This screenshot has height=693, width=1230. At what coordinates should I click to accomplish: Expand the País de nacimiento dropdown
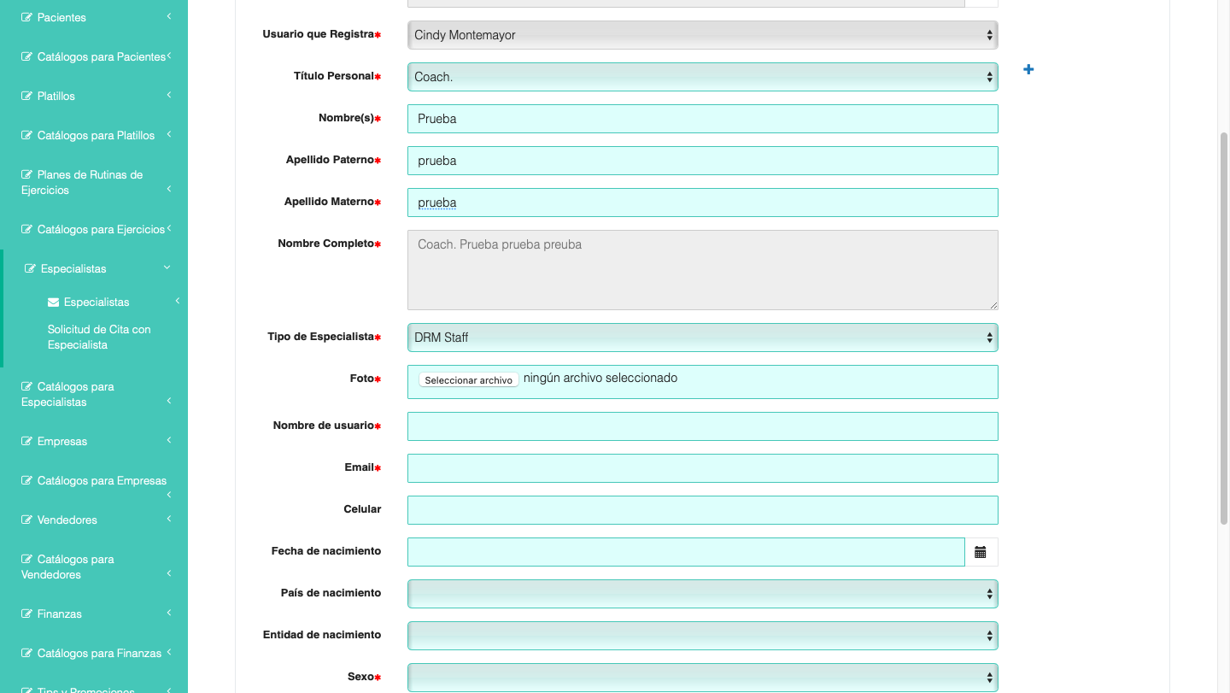tap(702, 594)
